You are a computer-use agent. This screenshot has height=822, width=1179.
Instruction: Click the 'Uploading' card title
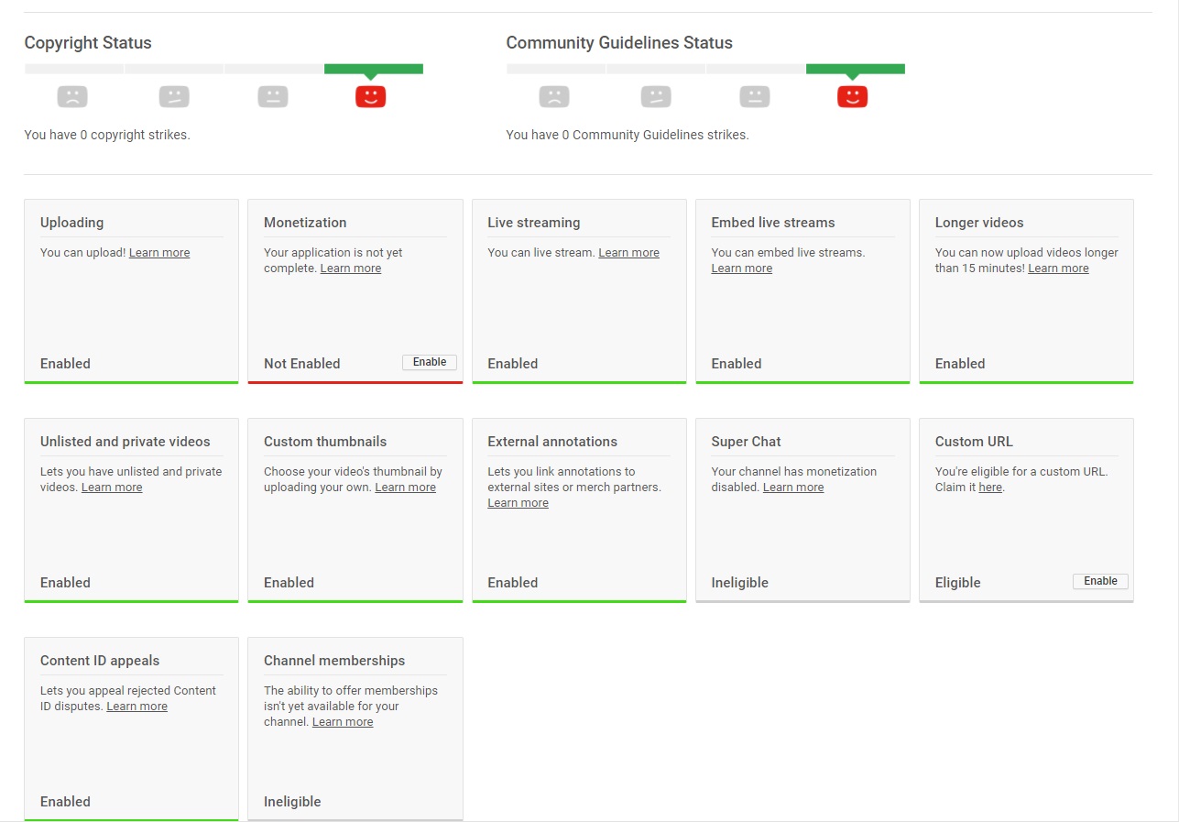[x=71, y=223]
